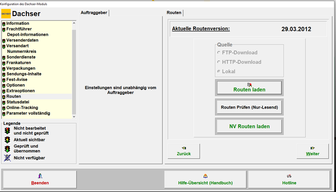Screen dimensions: 336x192
Task: Click the traffic light icon beside Statusdatei
Action: (x=4, y=102)
